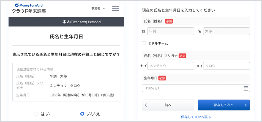Open the hamburger menu icon
This screenshot has width=262, height=122.
pos(115,8)
